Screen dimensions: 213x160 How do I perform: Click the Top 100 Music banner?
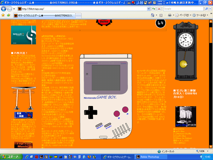coord(23,145)
